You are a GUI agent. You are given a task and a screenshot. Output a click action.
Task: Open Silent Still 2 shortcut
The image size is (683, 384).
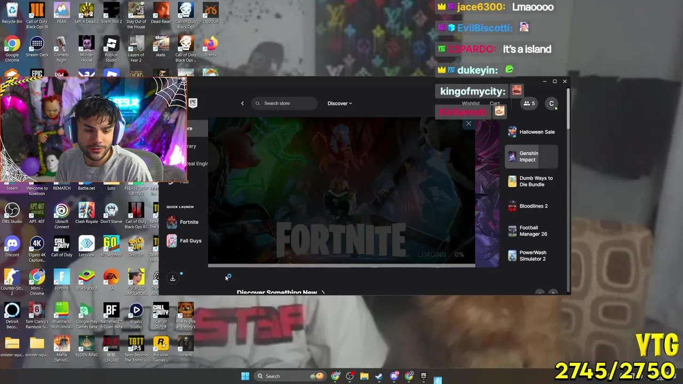[111, 13]
